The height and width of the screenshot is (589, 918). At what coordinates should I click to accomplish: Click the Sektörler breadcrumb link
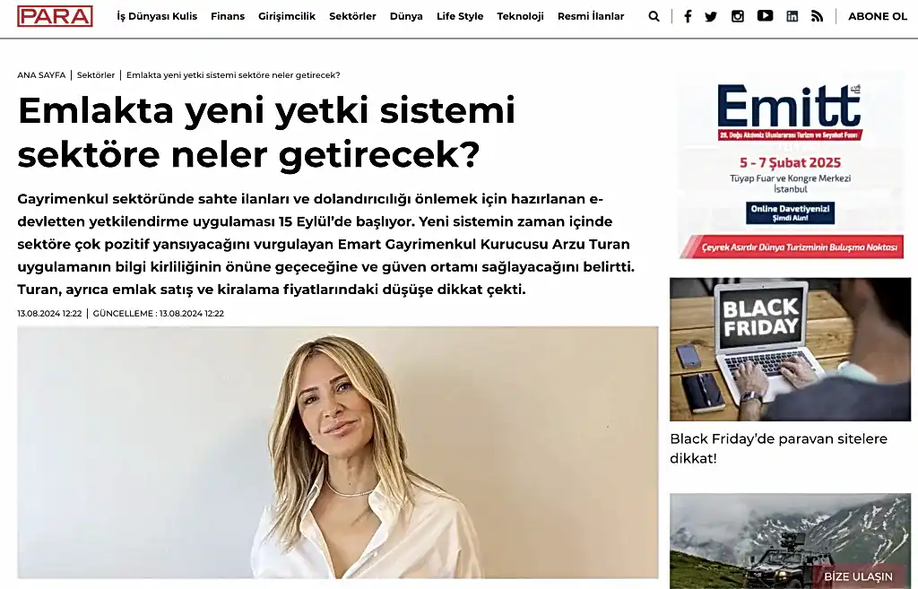pos(96,75)
